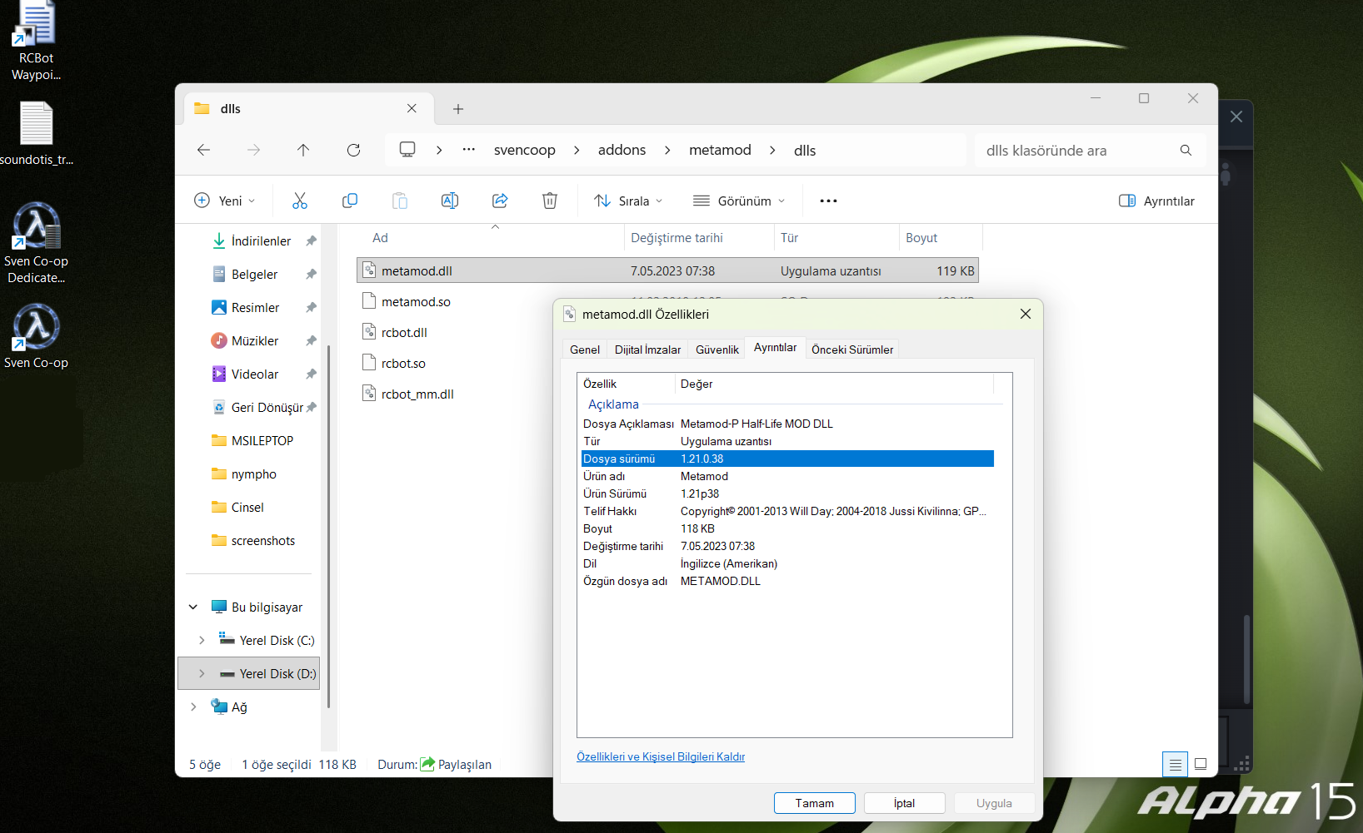Expand Bu bilgisayar tree node

(x=193, y=607)
